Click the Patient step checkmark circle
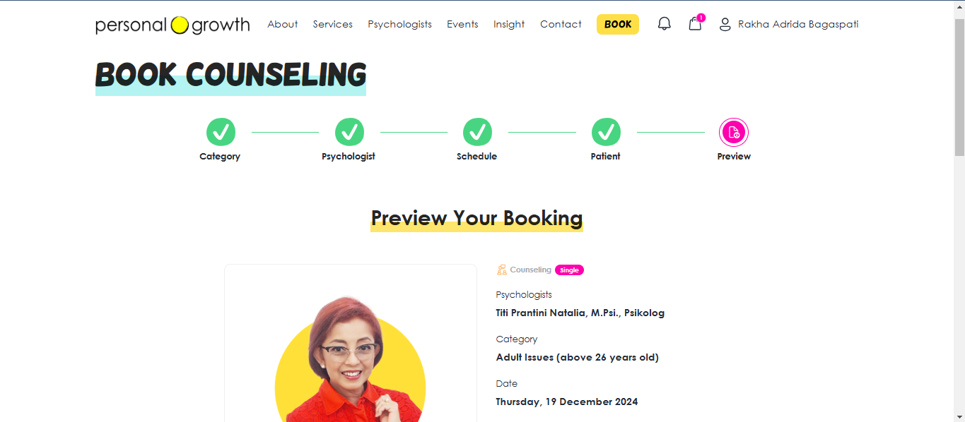The width and height of the screenshot is (965, 422). point(606,132)
